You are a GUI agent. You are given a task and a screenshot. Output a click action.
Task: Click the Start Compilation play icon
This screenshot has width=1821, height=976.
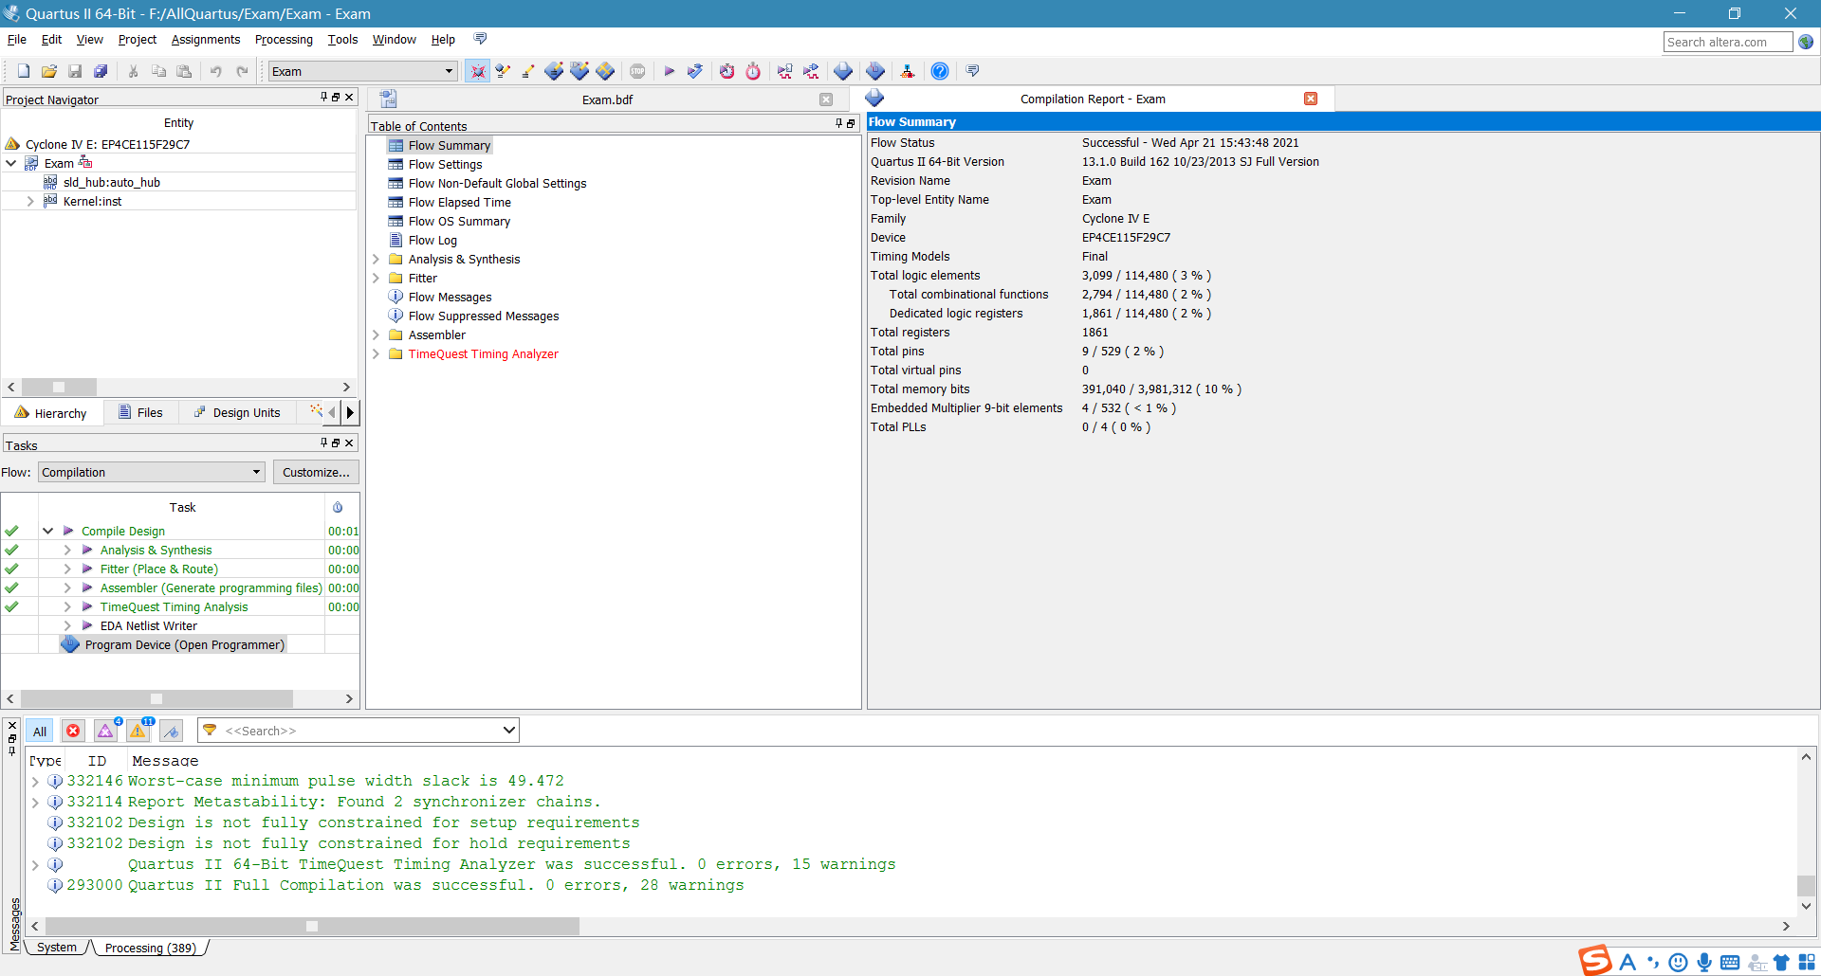[x=669, y=71]
